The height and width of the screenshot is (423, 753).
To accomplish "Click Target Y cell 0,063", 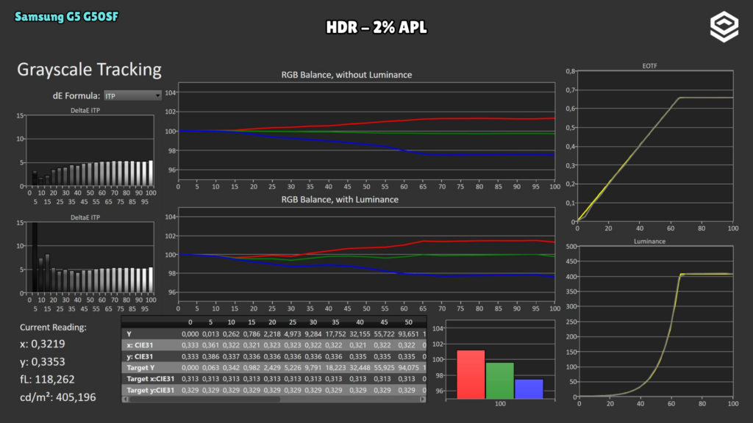I will 210,367.
